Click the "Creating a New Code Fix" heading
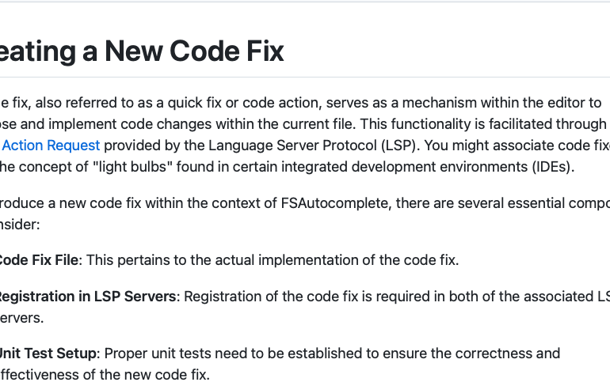Viewport: 610px width, 382px height. [x=143, y=51]
